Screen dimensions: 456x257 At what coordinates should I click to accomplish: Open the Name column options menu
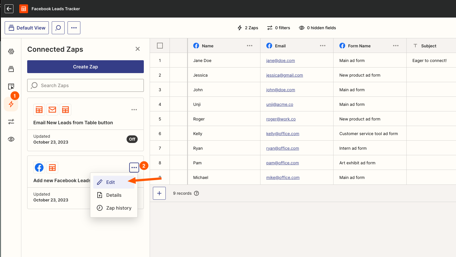click(x=250, y=46)
